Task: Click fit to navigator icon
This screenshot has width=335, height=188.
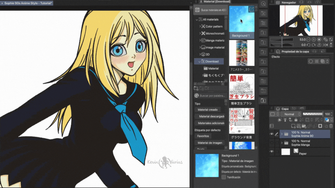Action: pos(325,39)
